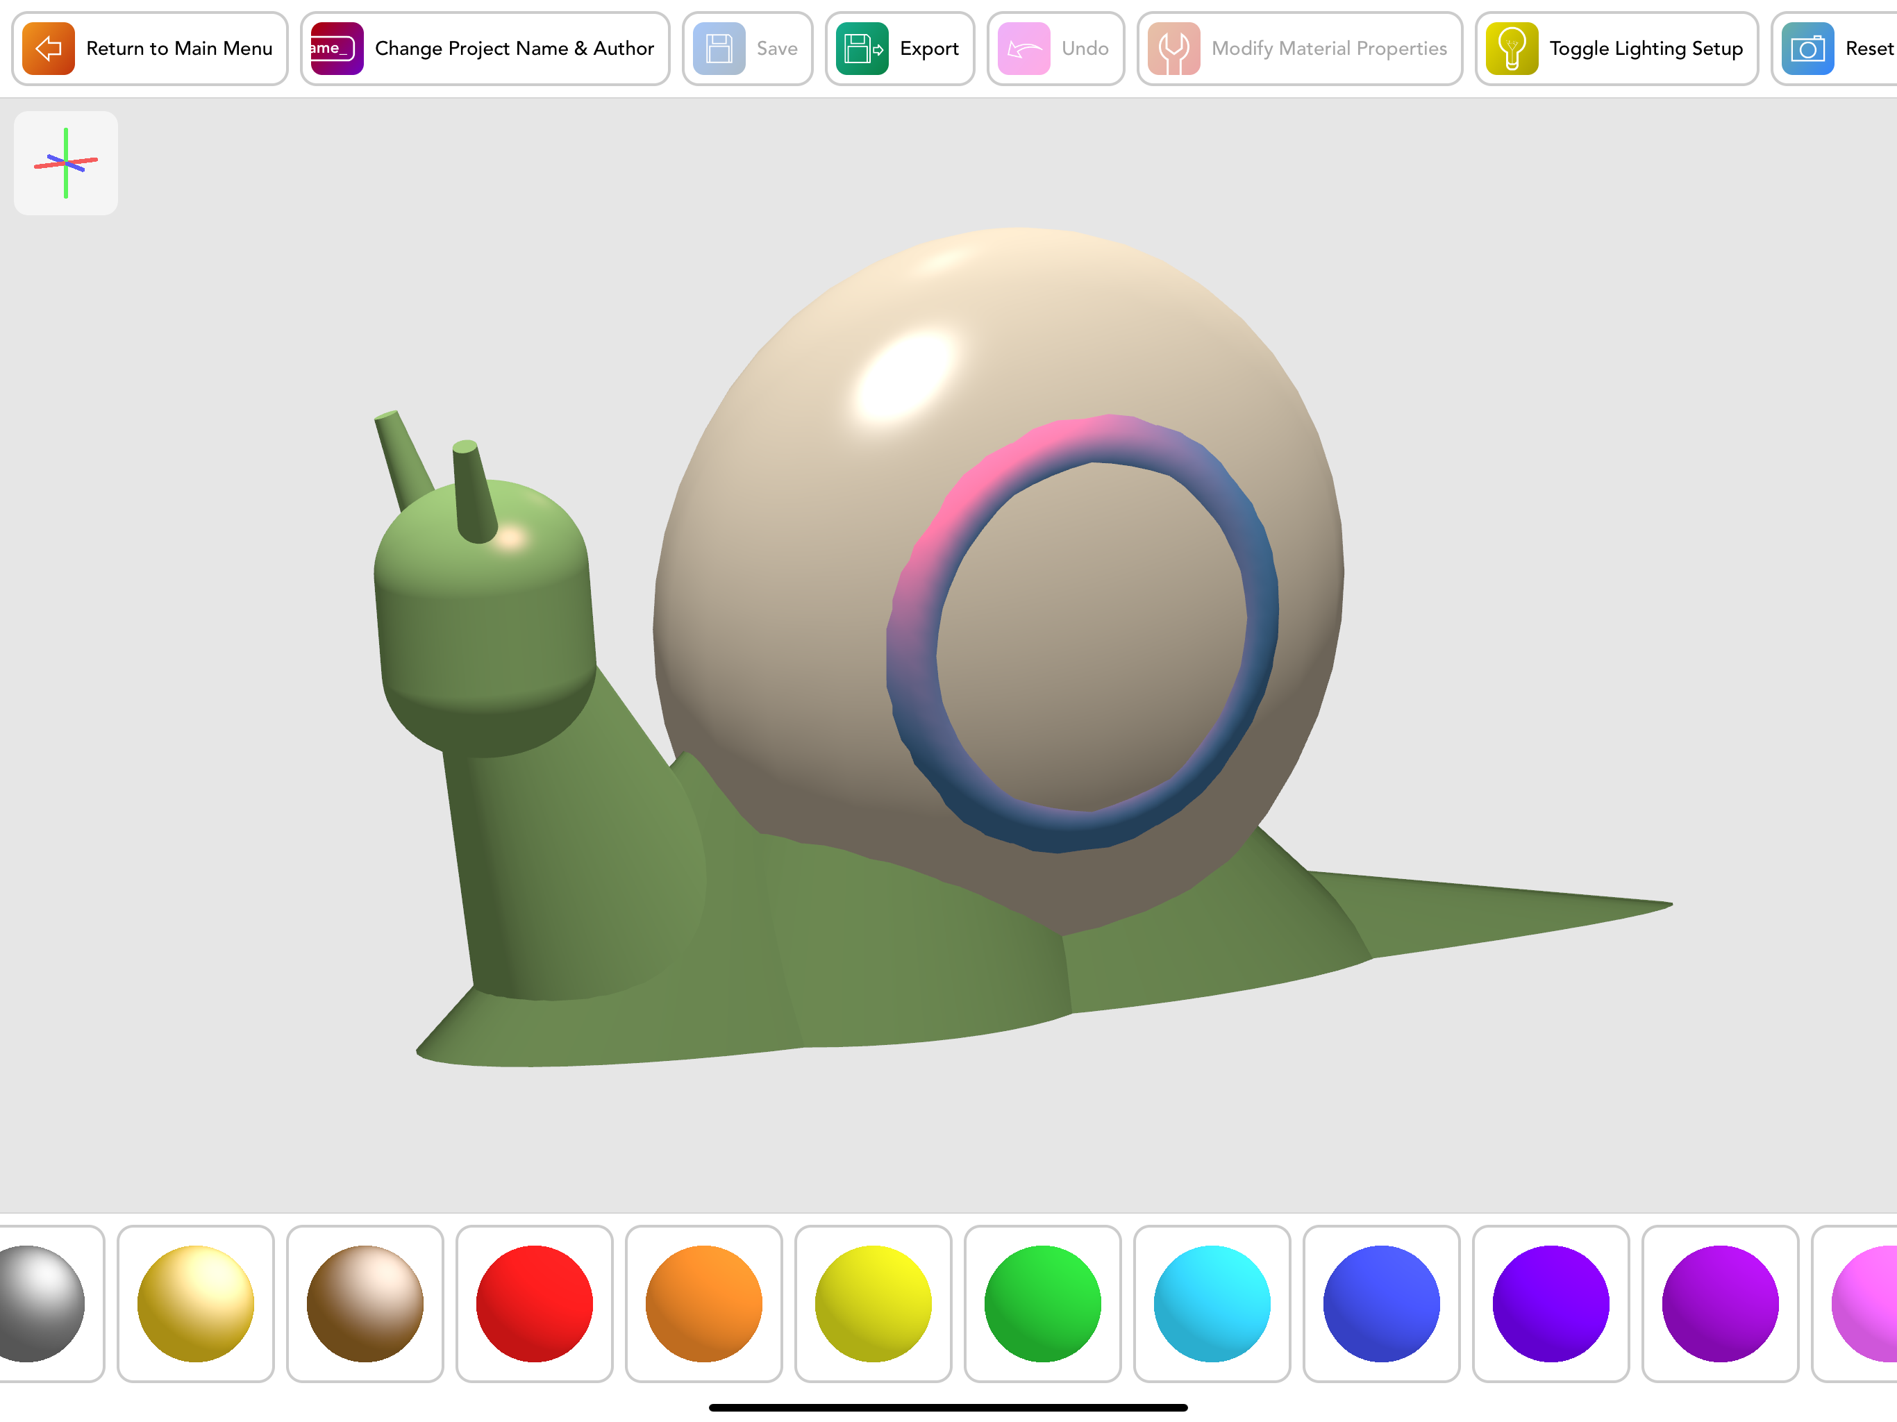This screenshot has height=1422, width=1897.
Task: Select the orange color sphere
Action: point(704,1304)
